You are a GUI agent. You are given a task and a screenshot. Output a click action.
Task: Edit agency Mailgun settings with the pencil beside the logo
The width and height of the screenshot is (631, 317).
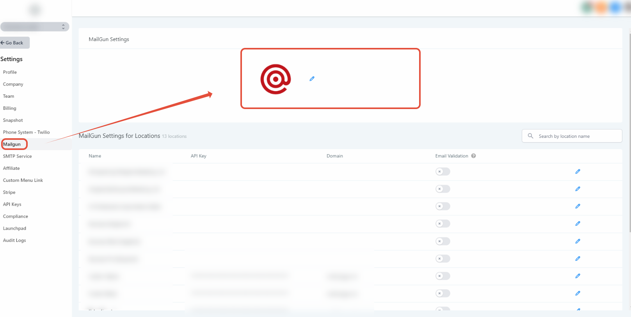point(312,79)
